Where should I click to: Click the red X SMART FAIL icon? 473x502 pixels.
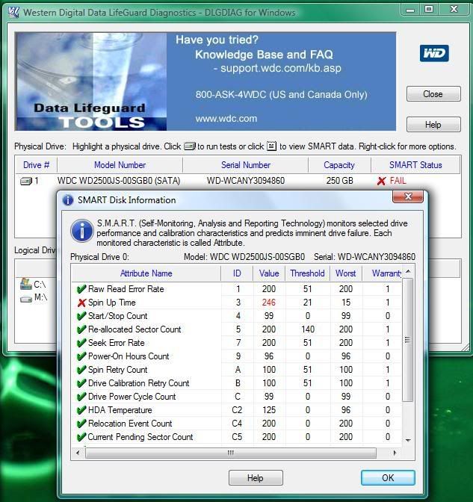381,182
